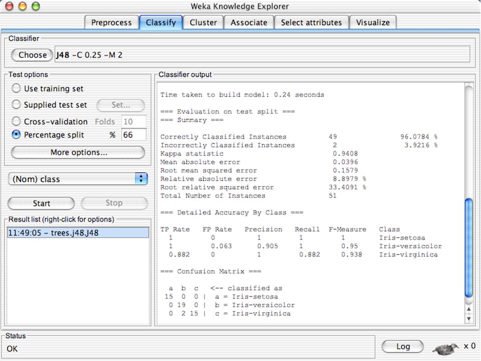The height and width of the screenshot is (361, 481).
Task: Click the Iris-versicolor accuracy row
Action: (x=305, y=246)
